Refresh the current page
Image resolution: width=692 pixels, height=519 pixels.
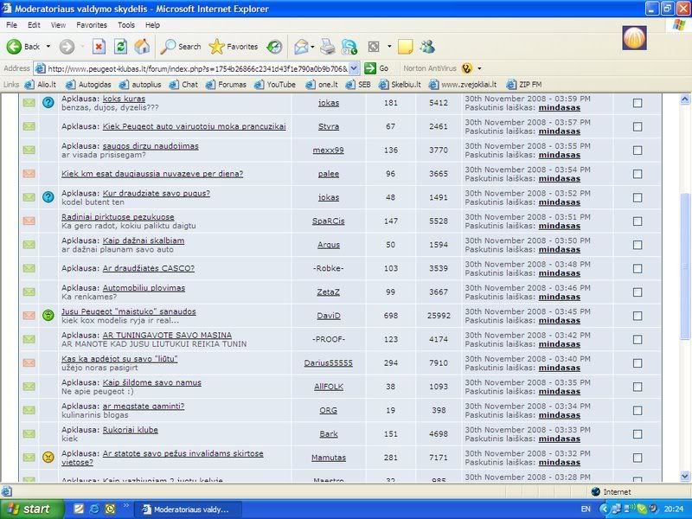(x=120, y=47)
